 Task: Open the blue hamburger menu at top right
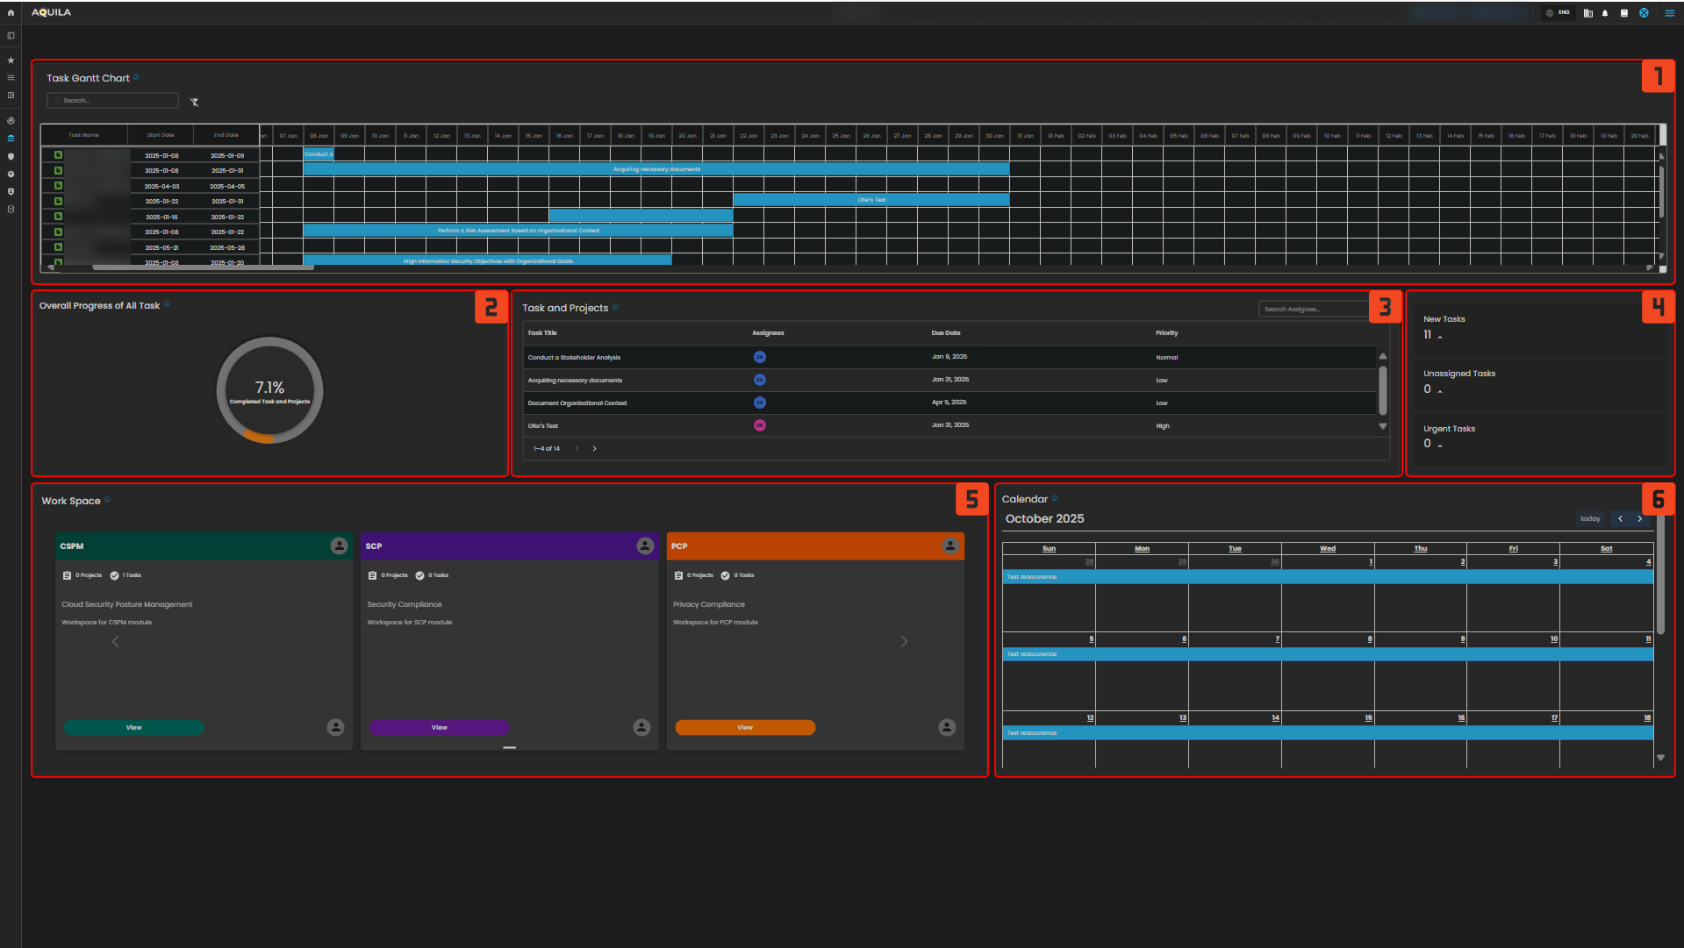pyautogui.click(x=1669, y=13)
